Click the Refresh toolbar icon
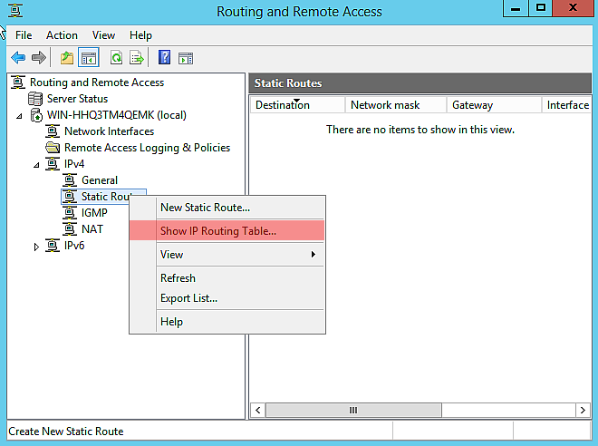Viewport: 598px width, 446px height. tap(116, 58)
